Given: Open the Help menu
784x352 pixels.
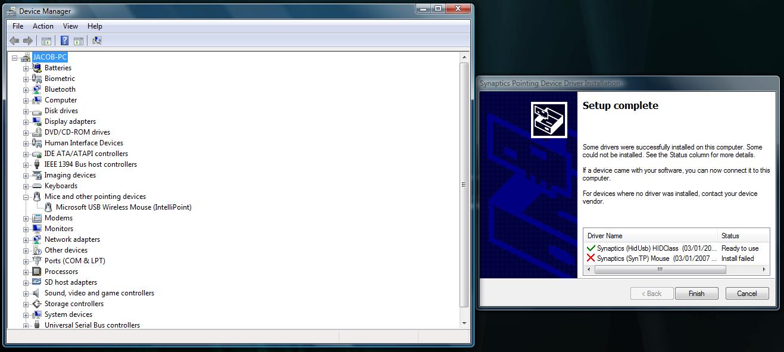Looking at the screenshot, I should (x=95, y=26).
